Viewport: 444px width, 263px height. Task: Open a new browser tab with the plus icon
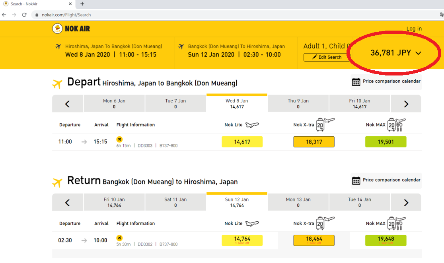tap(82, 4)
